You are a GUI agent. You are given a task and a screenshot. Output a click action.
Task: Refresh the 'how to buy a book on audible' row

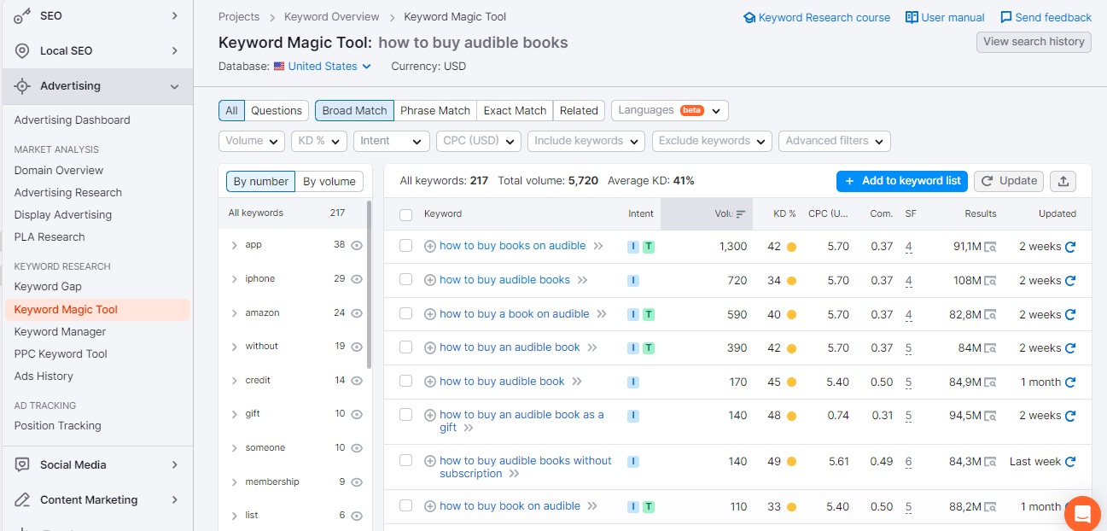click(1069, 315)
